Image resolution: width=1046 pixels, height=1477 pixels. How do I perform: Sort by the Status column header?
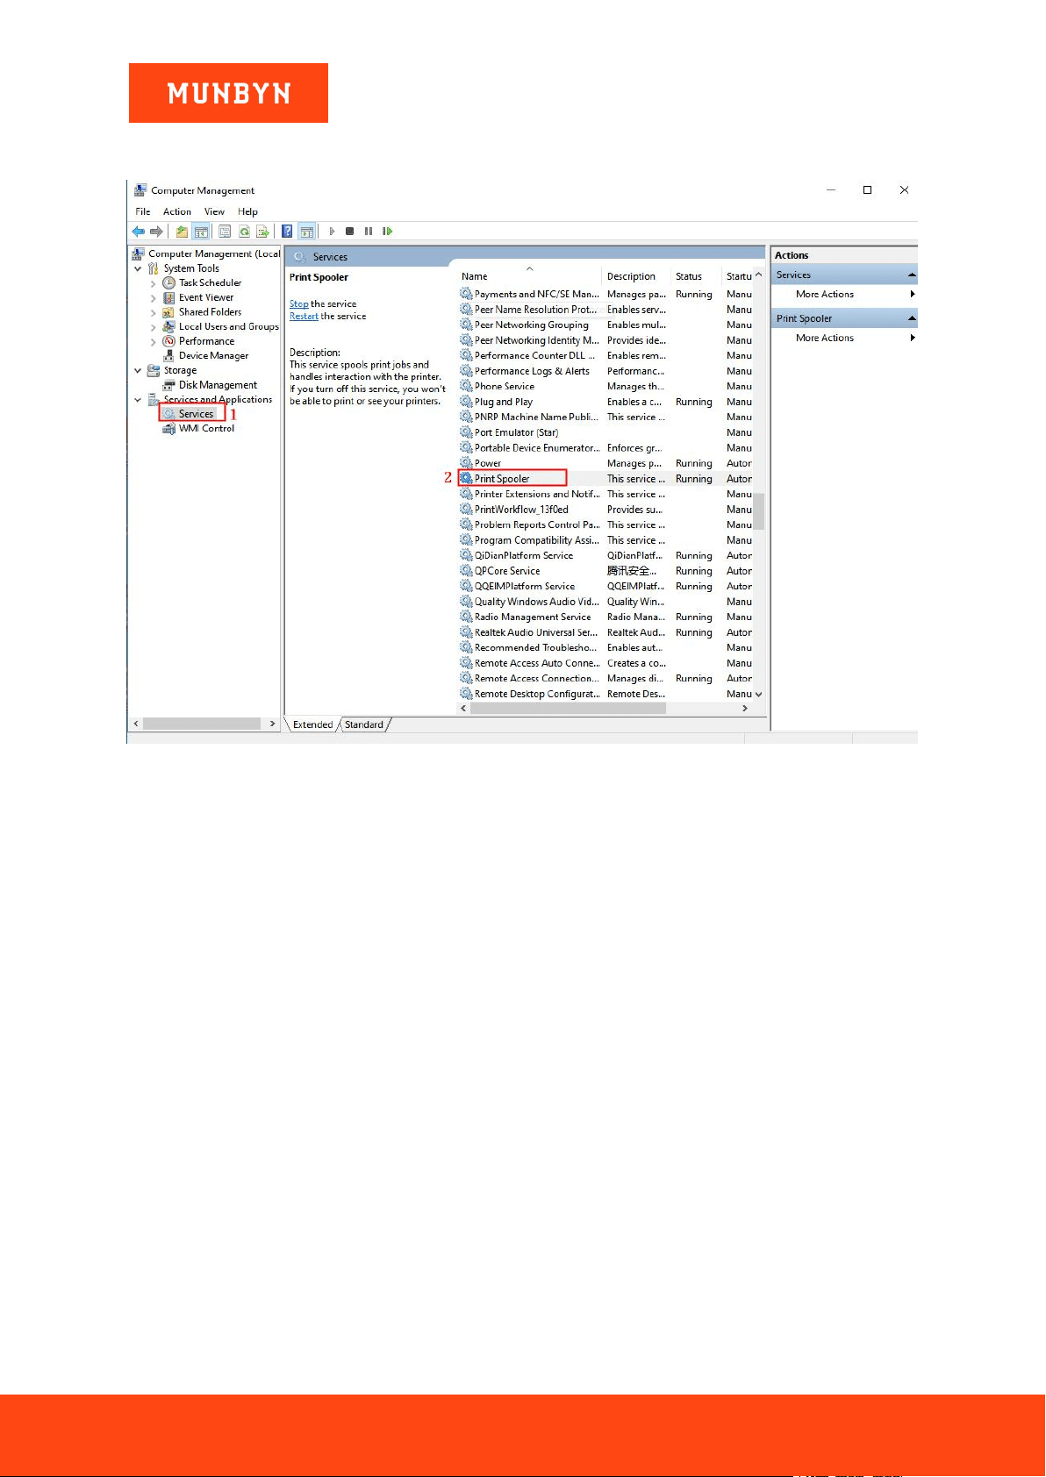coord(696,276)
